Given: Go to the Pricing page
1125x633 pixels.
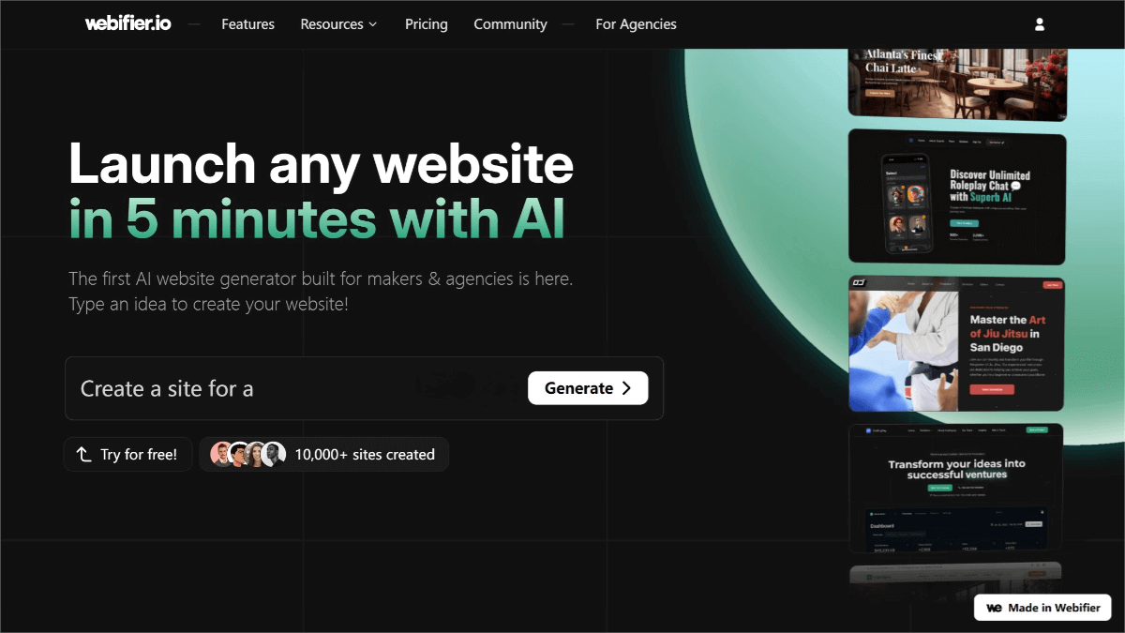Looking at the screenshot, I should click(427, 24).
